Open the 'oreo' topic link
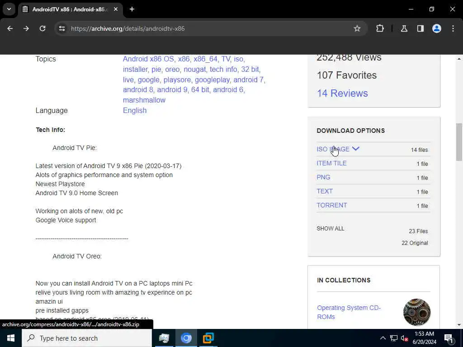 [x=172, y=69]
